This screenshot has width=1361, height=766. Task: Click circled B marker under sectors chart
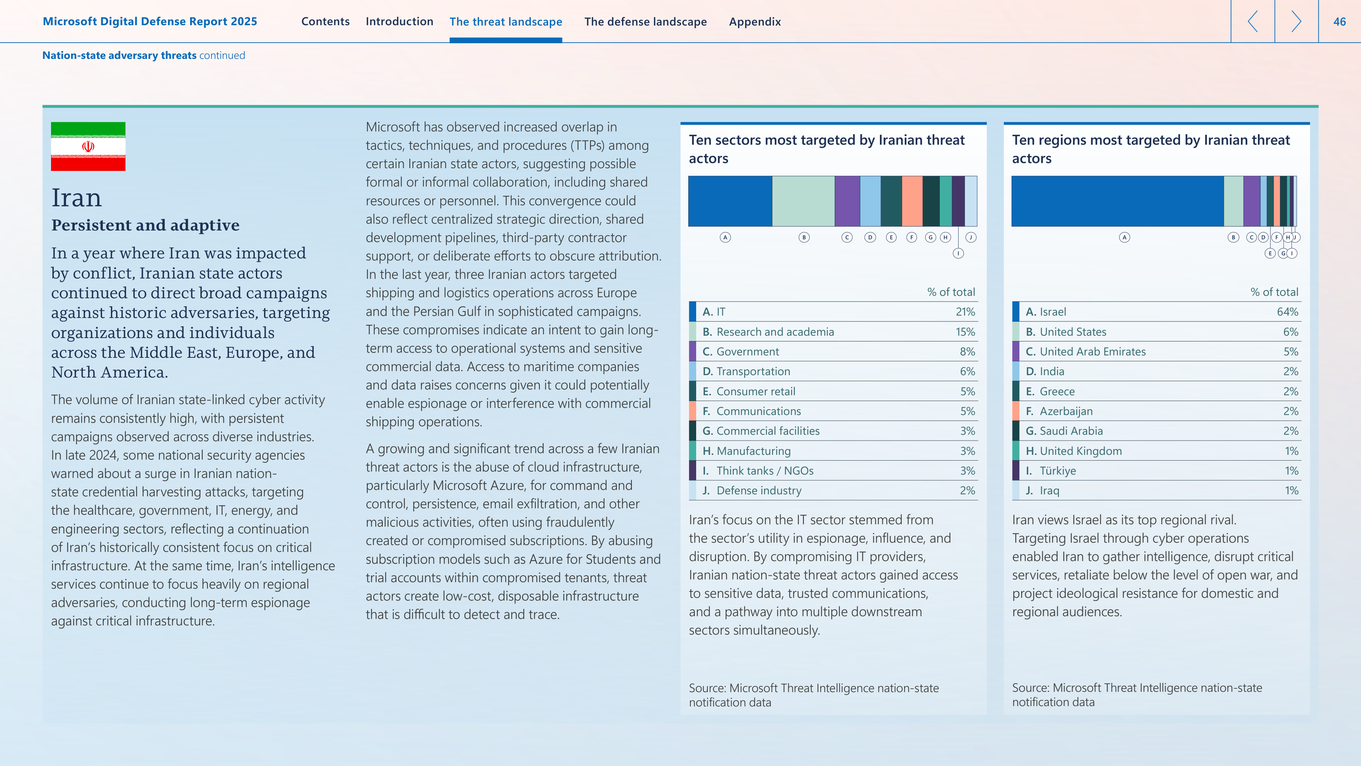(804, 237)
